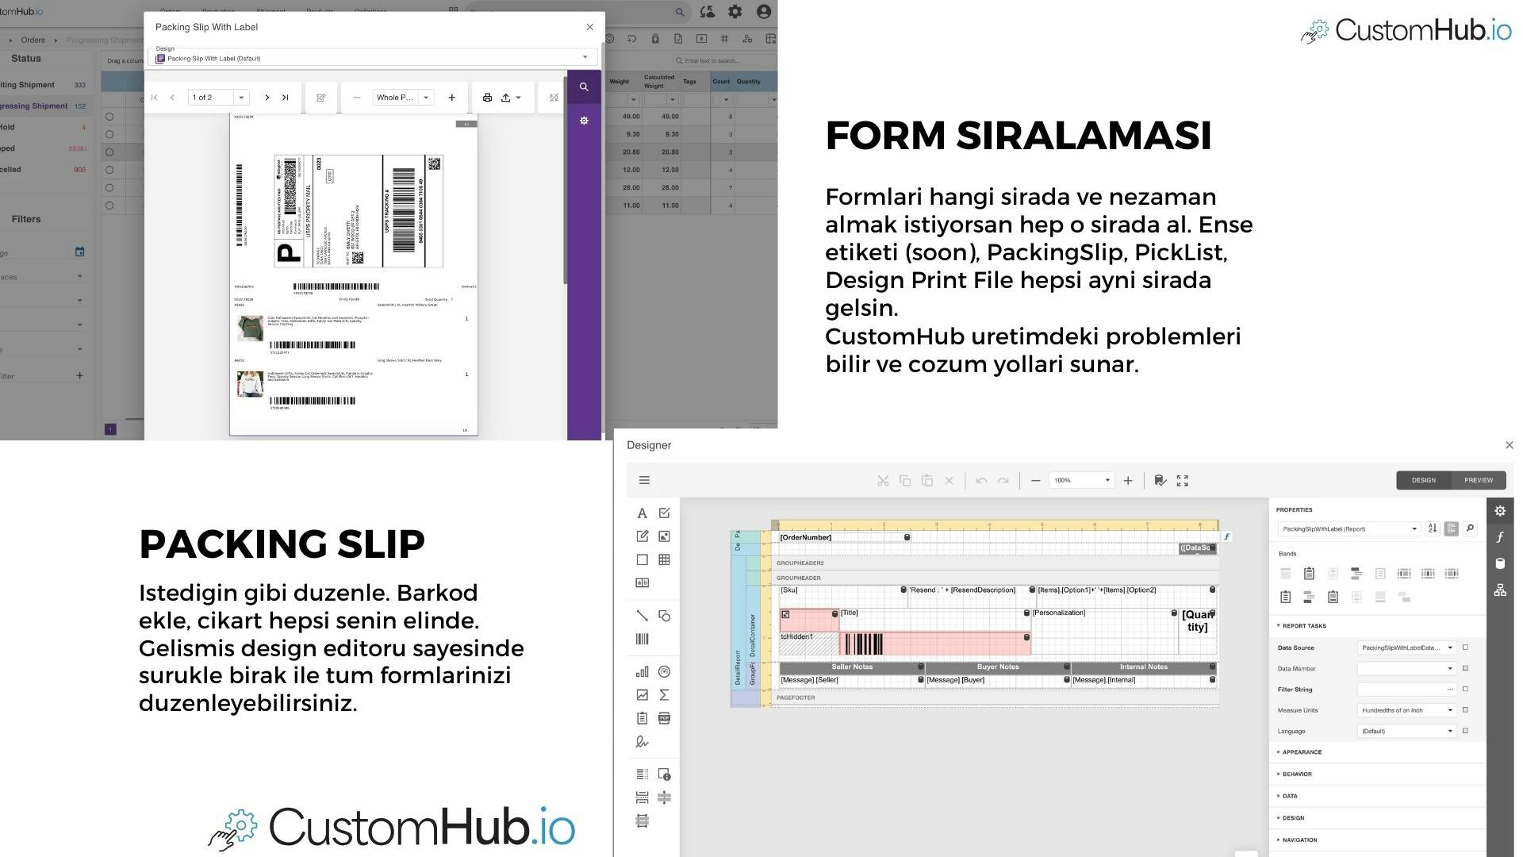The image size is (1523, 857).
Task: Select the Barcode tool in toolbox
Action: pyautogui.click(x=642, y=639)
